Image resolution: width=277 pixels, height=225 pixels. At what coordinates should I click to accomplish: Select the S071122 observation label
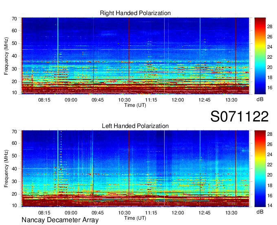coord(240,117)
